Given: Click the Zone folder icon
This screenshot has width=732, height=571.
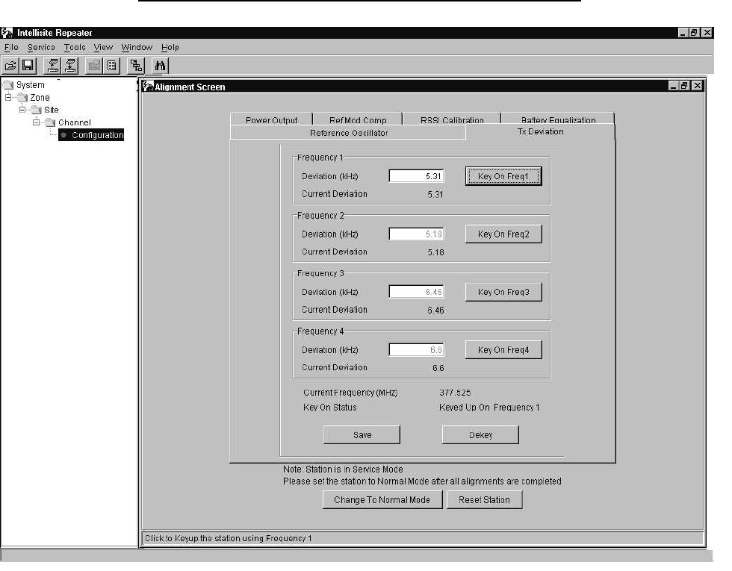Looking at the screenshot, I should pos(22,98).
